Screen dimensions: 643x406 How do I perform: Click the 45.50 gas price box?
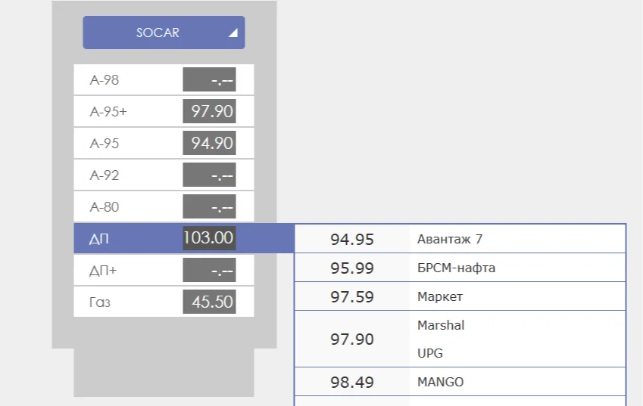(x=209, y=302)
